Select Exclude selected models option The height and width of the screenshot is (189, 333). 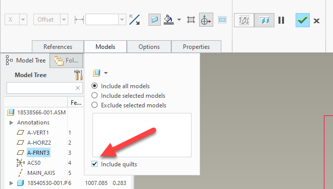94,105
